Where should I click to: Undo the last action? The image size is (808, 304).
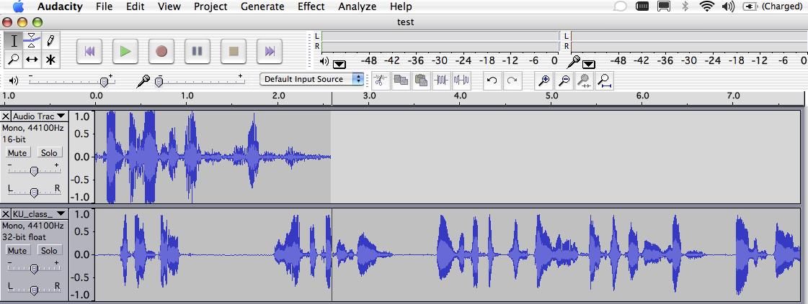[x=492, y=80]
